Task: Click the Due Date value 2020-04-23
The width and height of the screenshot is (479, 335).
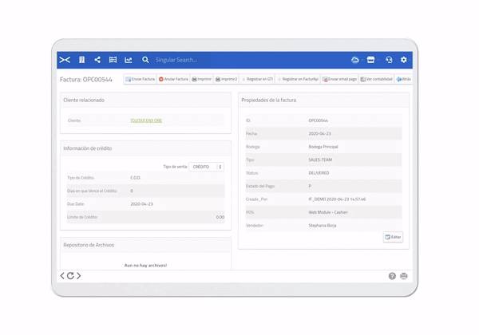Action: coord(142,204)
